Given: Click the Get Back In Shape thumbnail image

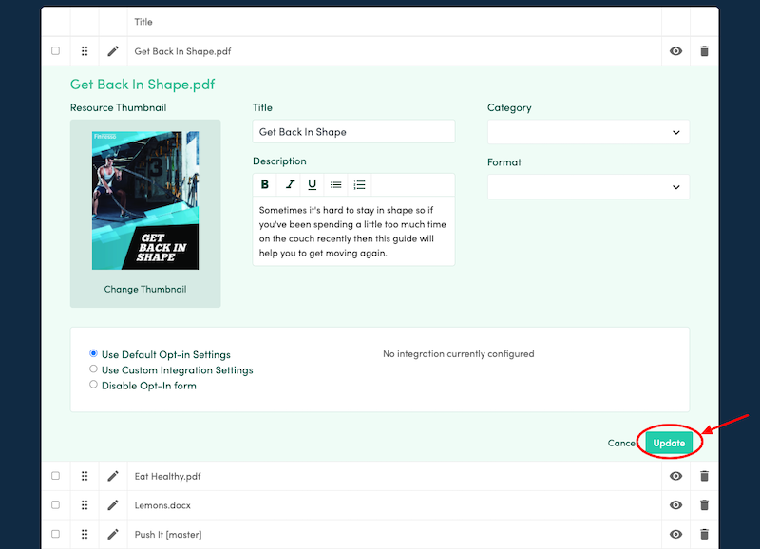Looking at the screenshot, I should point(145,200).
